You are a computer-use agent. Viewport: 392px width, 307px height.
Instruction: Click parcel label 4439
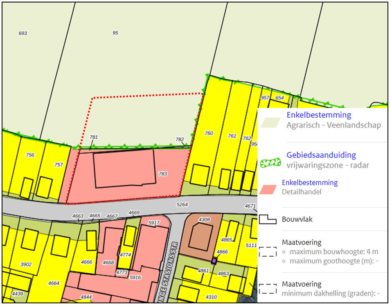coord(18,294)
